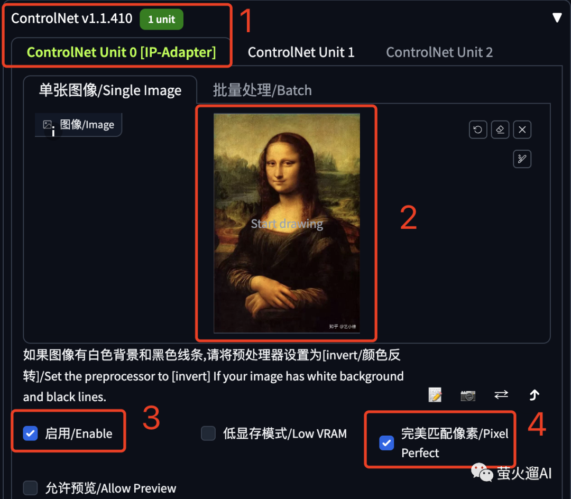This screenshot has height=499, width=571.
Task: Click the undo icon above the image
Action: click(x=478, y=130)
